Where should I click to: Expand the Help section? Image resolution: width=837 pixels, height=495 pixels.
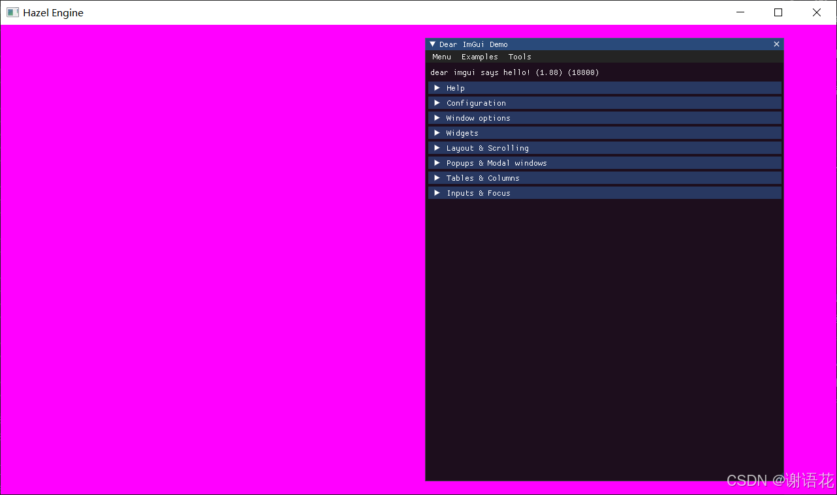pyautogui.click(x=605, y=88)
